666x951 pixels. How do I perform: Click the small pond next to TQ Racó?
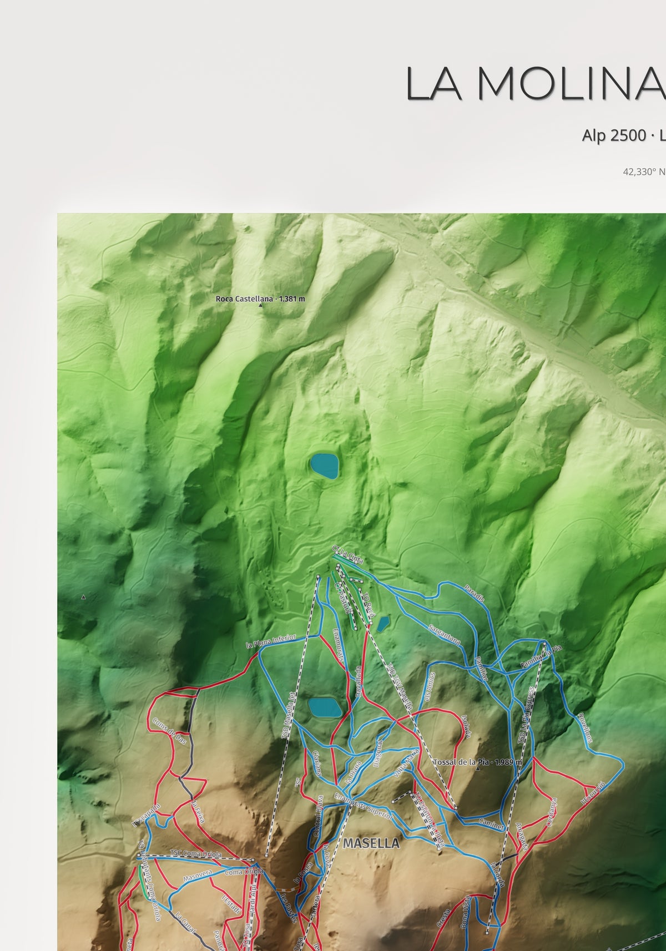383,624
